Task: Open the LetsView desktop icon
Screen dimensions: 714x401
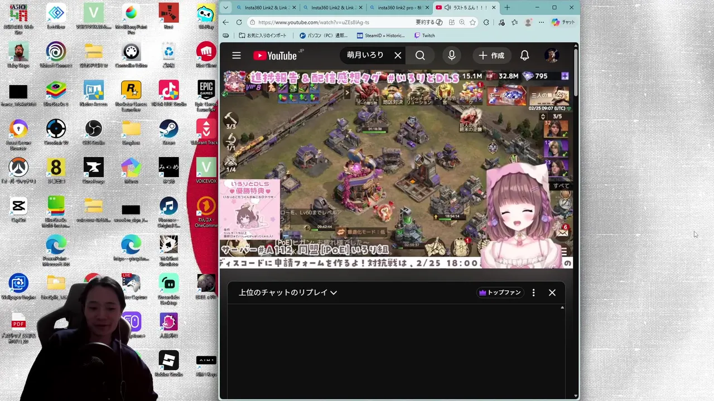Action: pyautogui.click(x=56, y=16)
